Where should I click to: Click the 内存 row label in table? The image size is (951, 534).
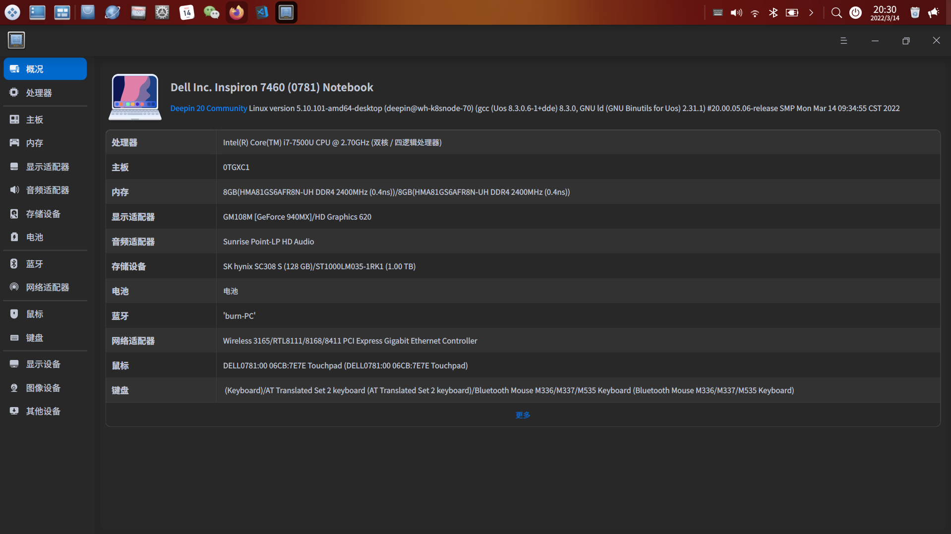(x=120, y=192)
